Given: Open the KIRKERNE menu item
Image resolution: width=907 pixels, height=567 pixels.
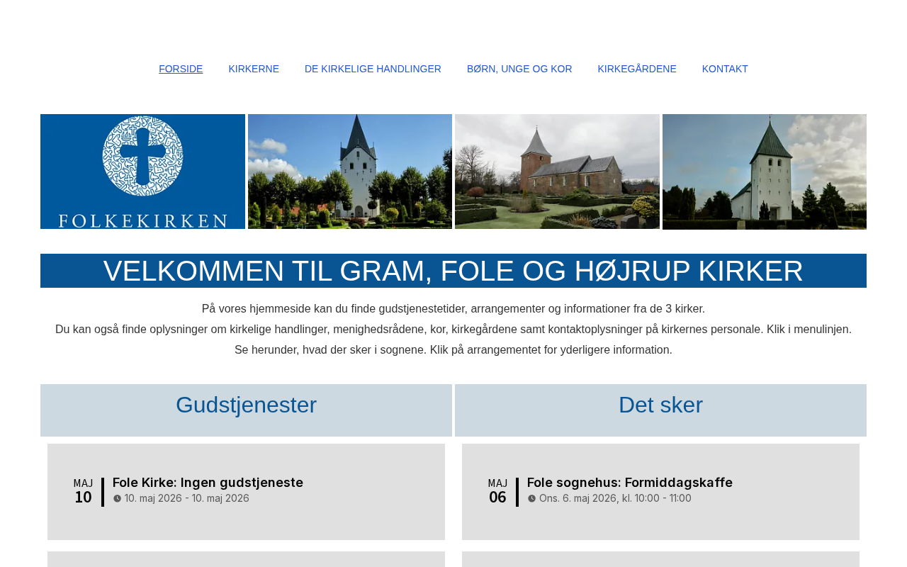Looking at the screenshot, I should [254, 69].
